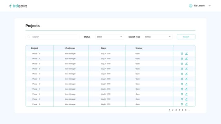Click the Projects page heading
221x124 pixels.
coord(32,26)
